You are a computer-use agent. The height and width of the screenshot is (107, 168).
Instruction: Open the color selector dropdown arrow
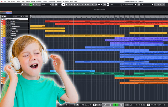pyautogui.click(x=101, y=5)
